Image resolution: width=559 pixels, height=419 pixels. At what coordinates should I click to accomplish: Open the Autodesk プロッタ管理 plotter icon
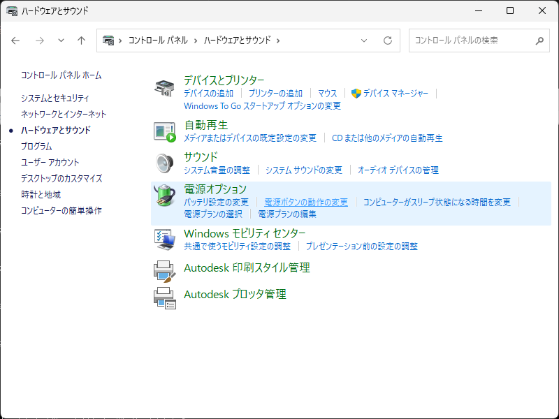click(165, 298)
